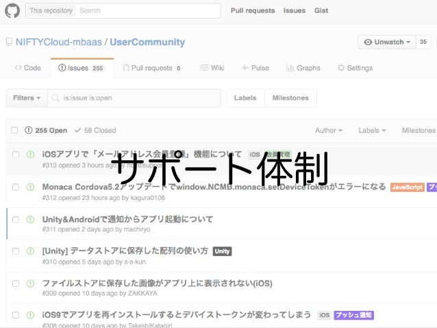Viewport: 437px width, 328px height.
Task: Open author ZAKKAYA profile link
Action: pyautogui.click(x=142, y=294)
